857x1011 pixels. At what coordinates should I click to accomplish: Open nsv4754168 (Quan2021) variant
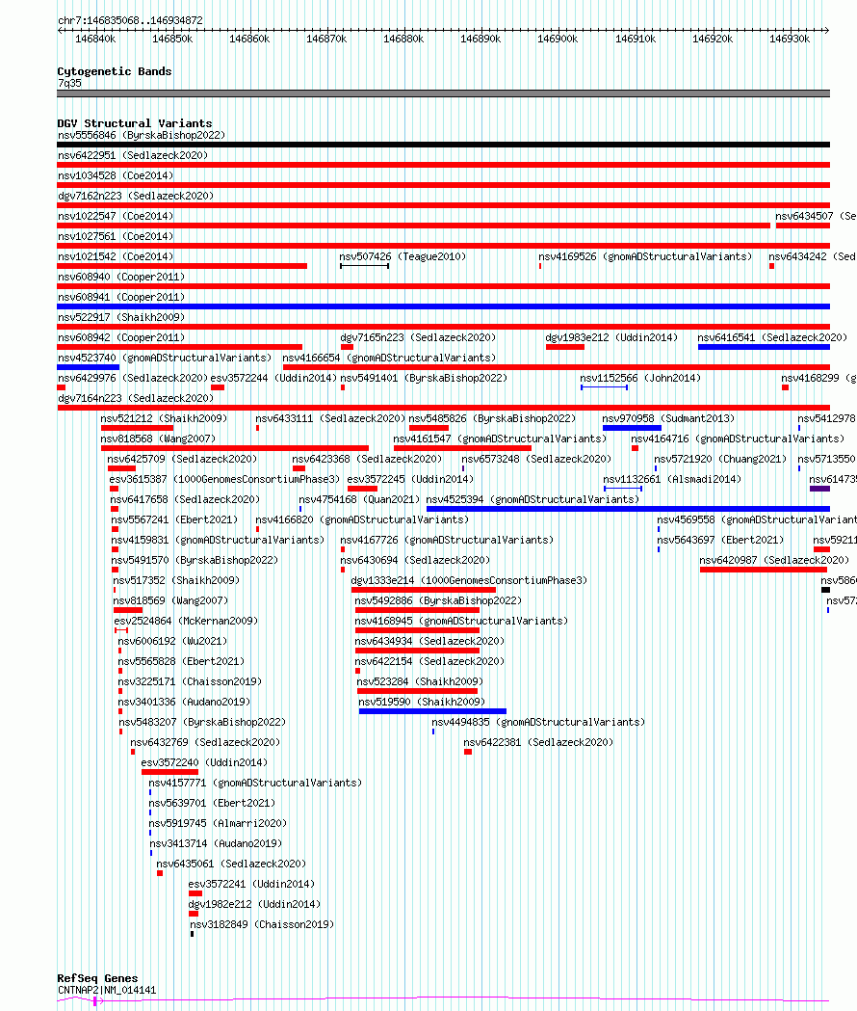point(359,499)
